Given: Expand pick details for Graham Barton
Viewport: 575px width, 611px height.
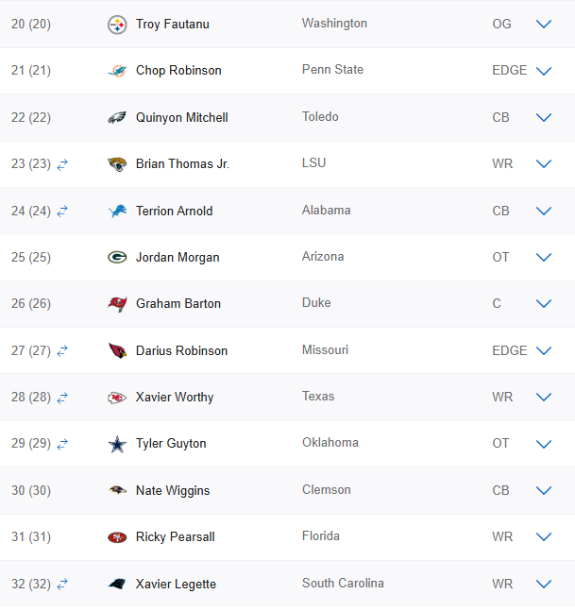Looking at the screenshot, I should click(544, 304).
